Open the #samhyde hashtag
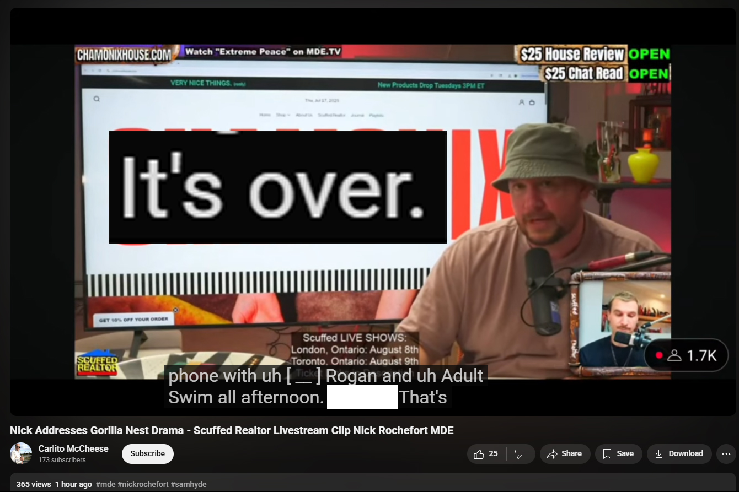This screenshot has height=492, width=739. pyautogui.click(x=189, y=484)
